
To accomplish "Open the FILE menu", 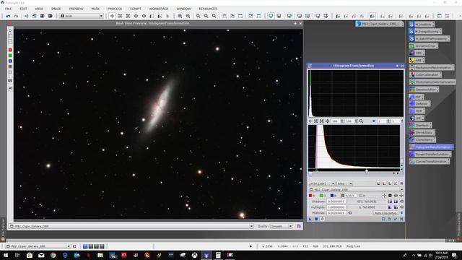I will [8, 9].
